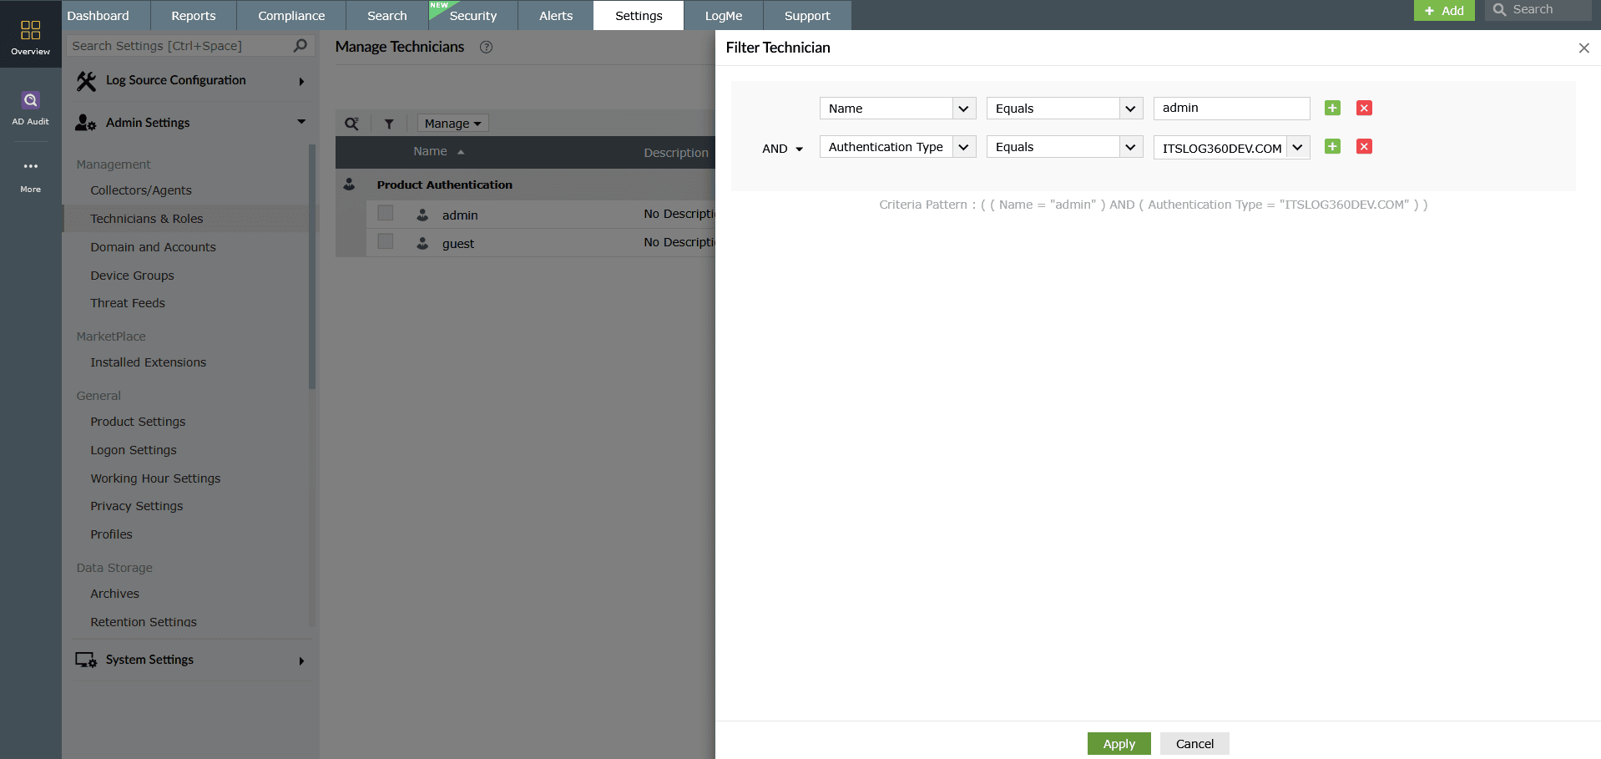Delete the Name criteria row

1364,108
